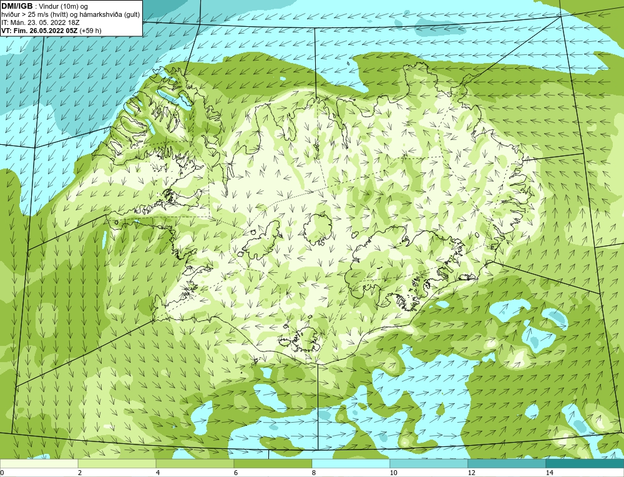Click the 4–6 m/s green legend swatch
The image size is (624, 477).
(x=195, y=463)
